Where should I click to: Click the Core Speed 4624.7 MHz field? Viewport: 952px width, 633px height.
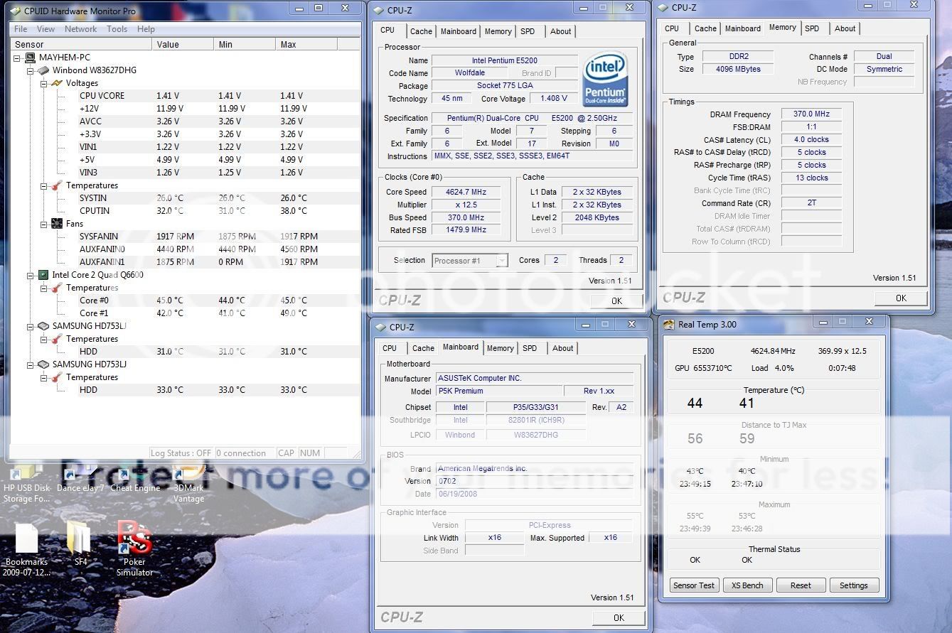click(466, 192)
